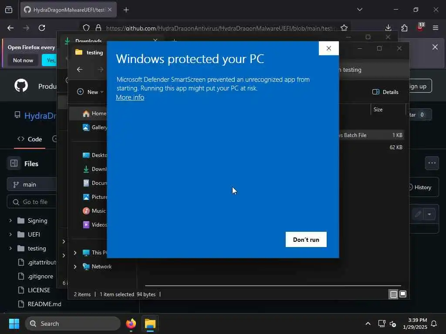Click the muted volume tray icon
Image resolution: width=446 pixels, height=334 pixels.
[x=393, y=324]
